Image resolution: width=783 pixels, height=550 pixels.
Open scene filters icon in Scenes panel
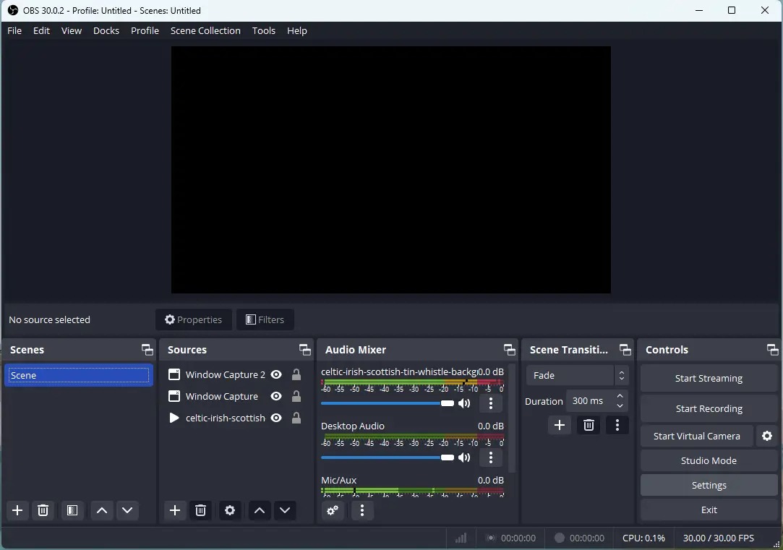(x=72, y=510)
